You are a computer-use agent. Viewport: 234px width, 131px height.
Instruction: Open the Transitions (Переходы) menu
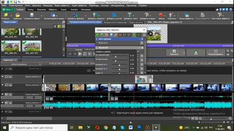(x=94, y=5)
